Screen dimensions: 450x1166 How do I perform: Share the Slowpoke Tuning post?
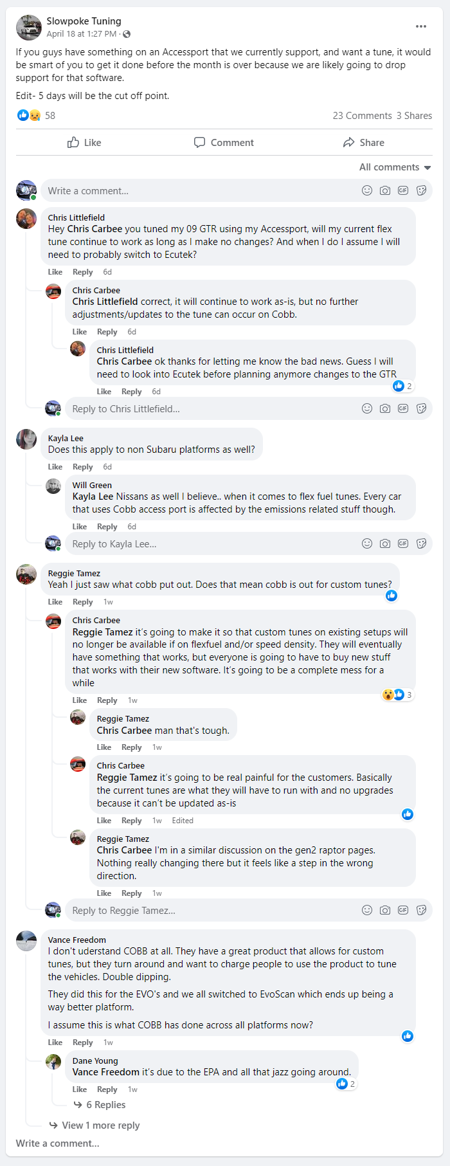tap(364, 143)
